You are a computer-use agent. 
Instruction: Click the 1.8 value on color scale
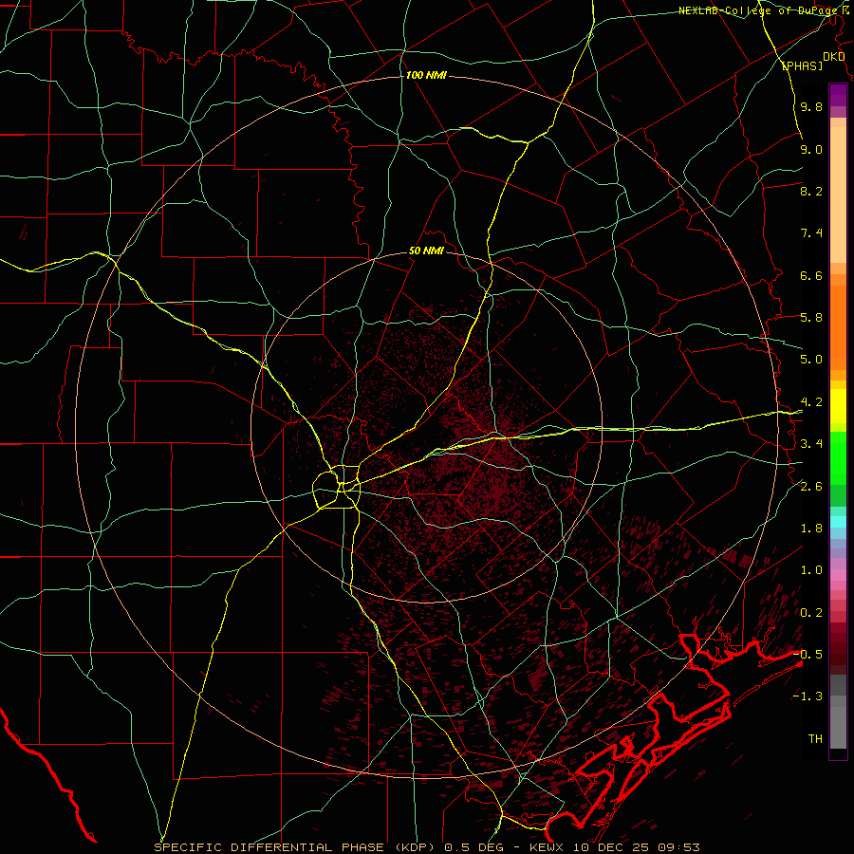811,529
